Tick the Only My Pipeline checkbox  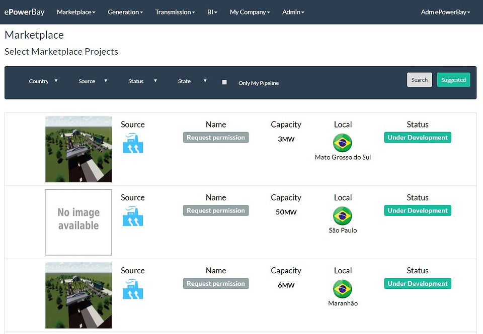pyautogui.click(x=224, y=82)
